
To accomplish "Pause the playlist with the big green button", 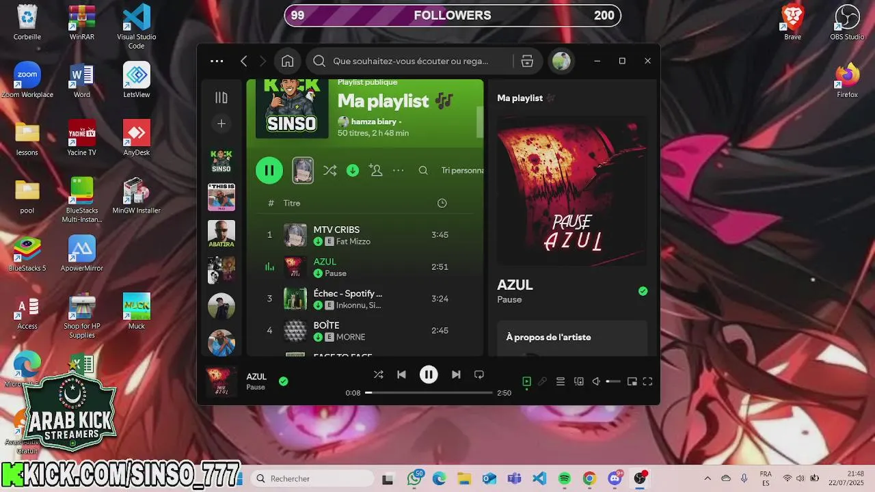I will point(269,170).
